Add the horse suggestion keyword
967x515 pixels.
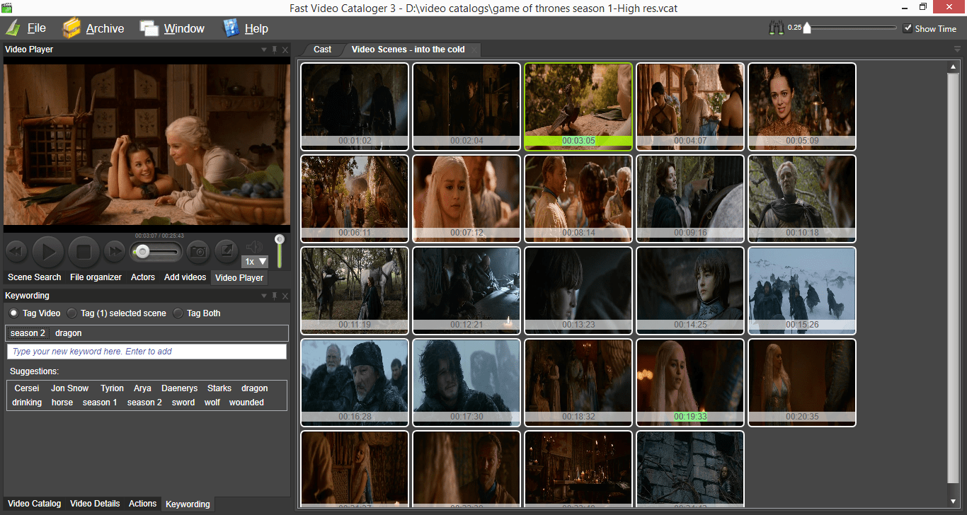pos(62,403)
